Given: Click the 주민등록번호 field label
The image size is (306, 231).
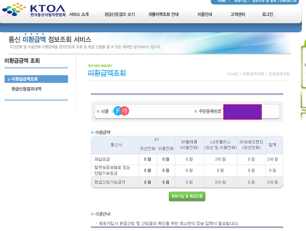Looking at the screenshot, I should point(210,111).
